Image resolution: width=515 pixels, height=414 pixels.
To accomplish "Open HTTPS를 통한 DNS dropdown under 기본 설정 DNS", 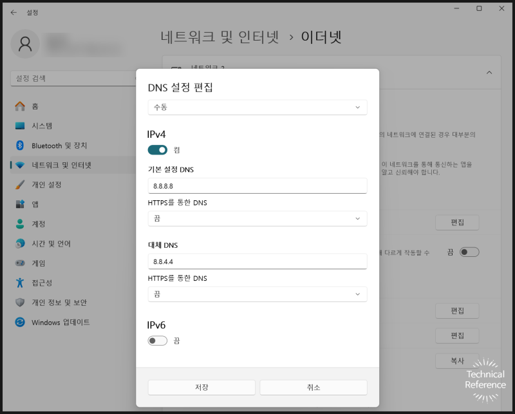I will pos(257,218).
